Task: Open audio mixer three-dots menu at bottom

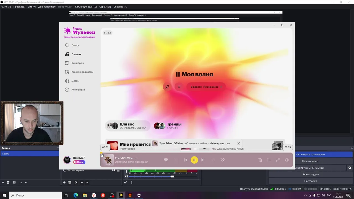Action: 132,182
